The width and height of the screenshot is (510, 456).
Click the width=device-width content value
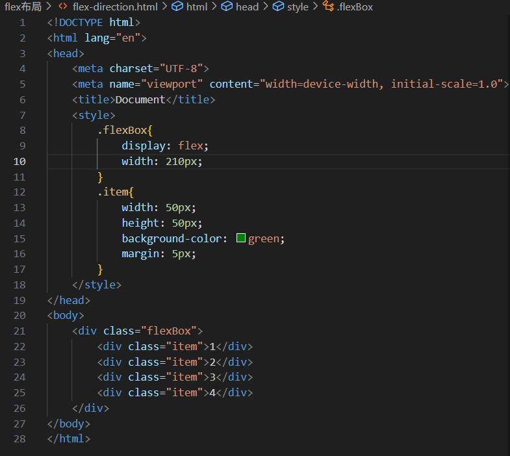[322, 84]
